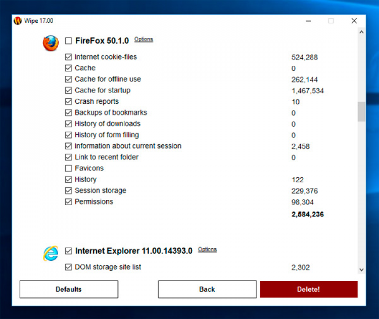
Task: Click the 524,288 cookie-files size value
Action: coord(305,57)
